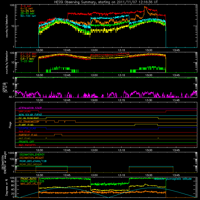
Task: Click the NON_SOLAR_EVENT flag label
Action: point(30,115)
